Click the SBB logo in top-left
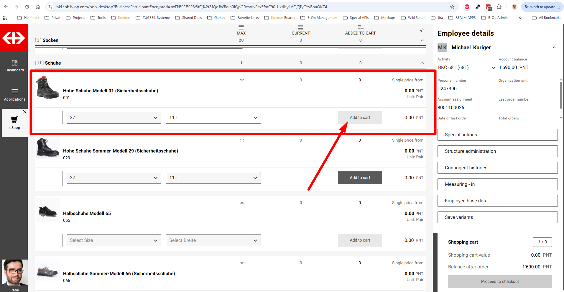Screen dimensions: 564x292 14,38
